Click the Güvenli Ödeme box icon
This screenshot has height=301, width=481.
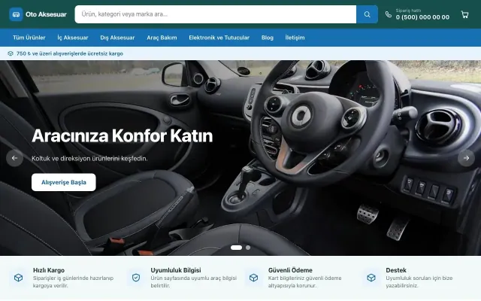tap(254, 278)
